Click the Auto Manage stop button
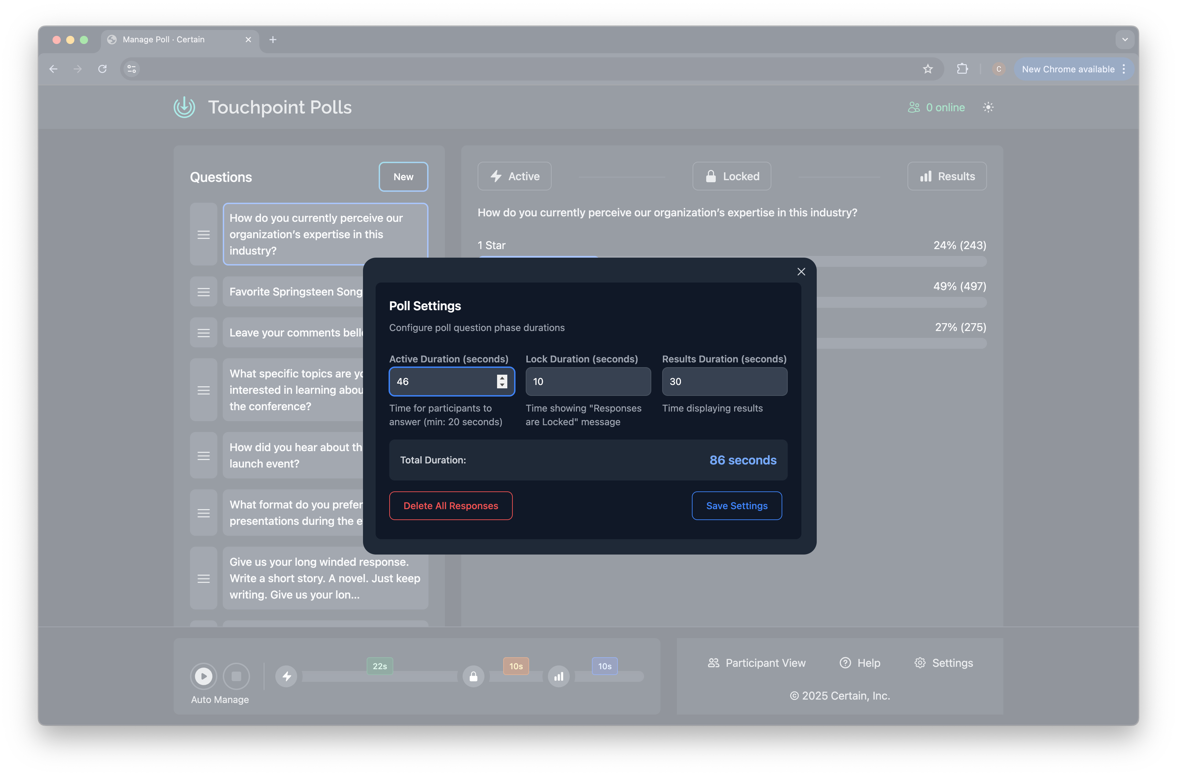 pos(236,676)
